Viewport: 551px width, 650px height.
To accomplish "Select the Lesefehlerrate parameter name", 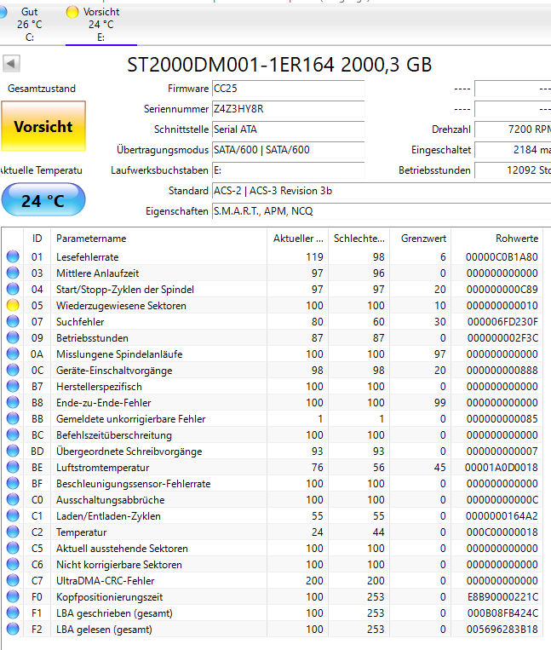I will tap(88, 257).
